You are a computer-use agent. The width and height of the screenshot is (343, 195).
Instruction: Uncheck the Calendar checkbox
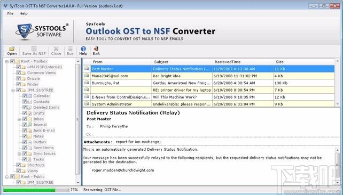(25, 96)
